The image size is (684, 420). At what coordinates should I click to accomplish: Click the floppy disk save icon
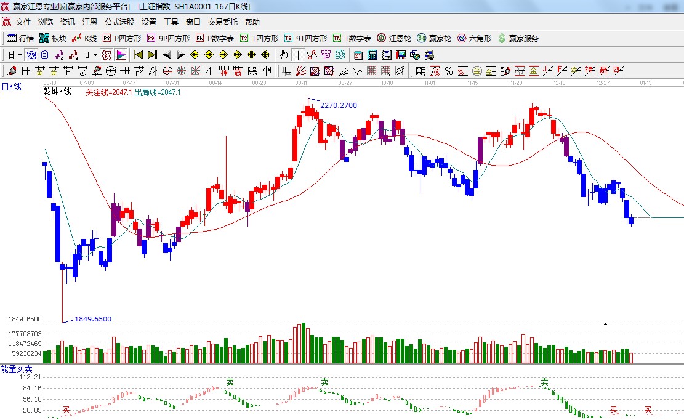pyautogui.click(x=400, y=55)
